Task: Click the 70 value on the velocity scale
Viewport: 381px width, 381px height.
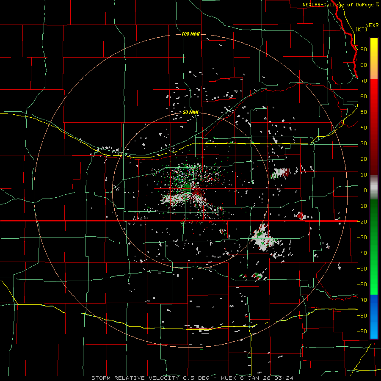Action: [x=364, y=81]
